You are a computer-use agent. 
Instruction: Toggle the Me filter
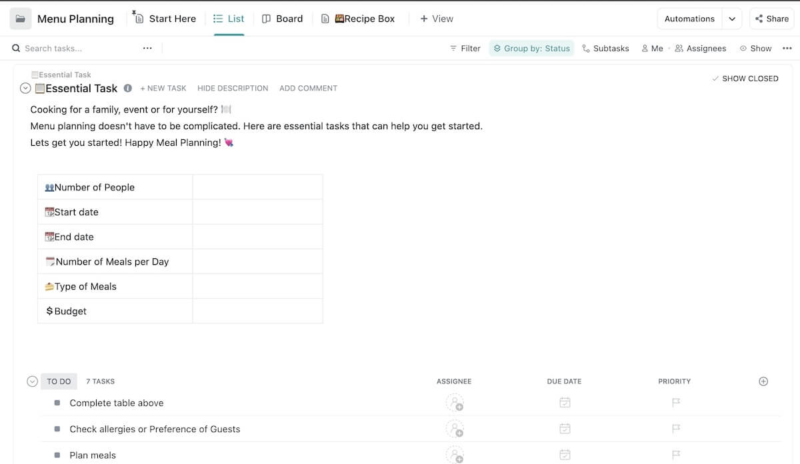point(652,48)
